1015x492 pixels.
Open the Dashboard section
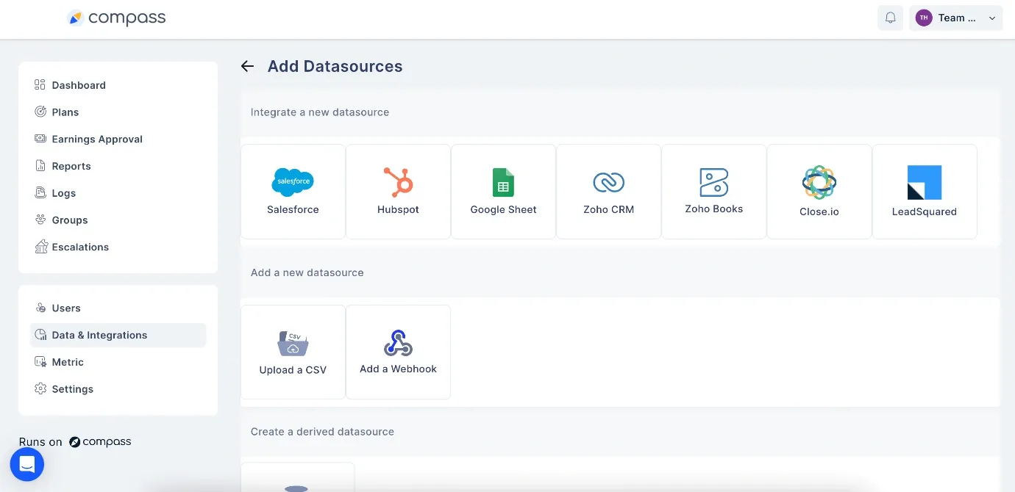pyautogui.click(x=79, y=84)
